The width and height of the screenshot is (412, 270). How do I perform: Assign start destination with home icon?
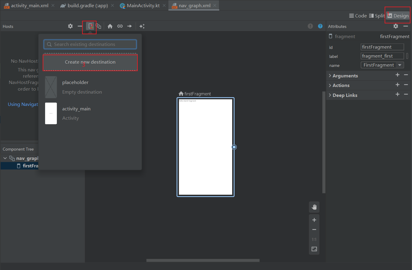[x=110, y=26]
